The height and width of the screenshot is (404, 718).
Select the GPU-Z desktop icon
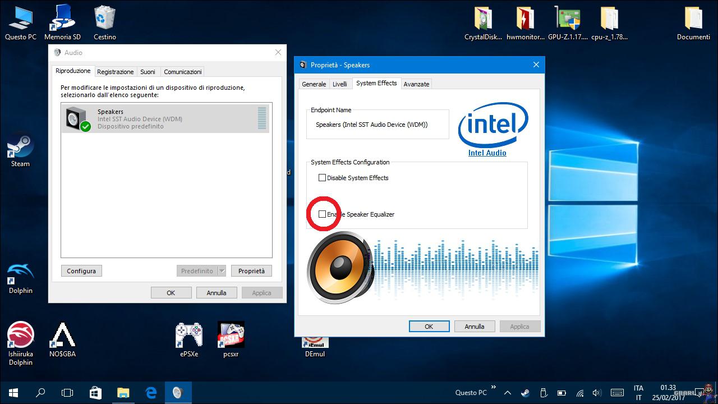pos(568,23)
